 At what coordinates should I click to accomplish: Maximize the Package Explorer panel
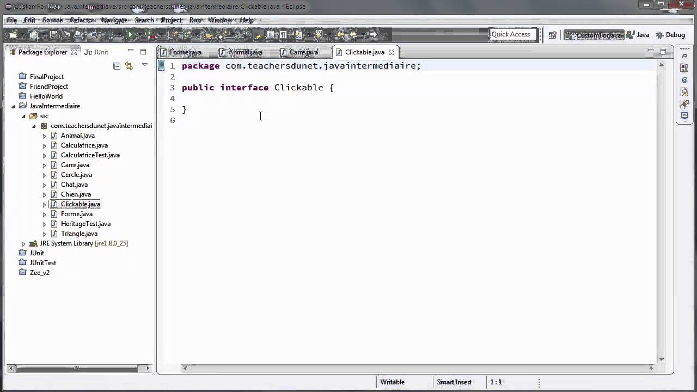pyautogui.click(x=143, y=52)
